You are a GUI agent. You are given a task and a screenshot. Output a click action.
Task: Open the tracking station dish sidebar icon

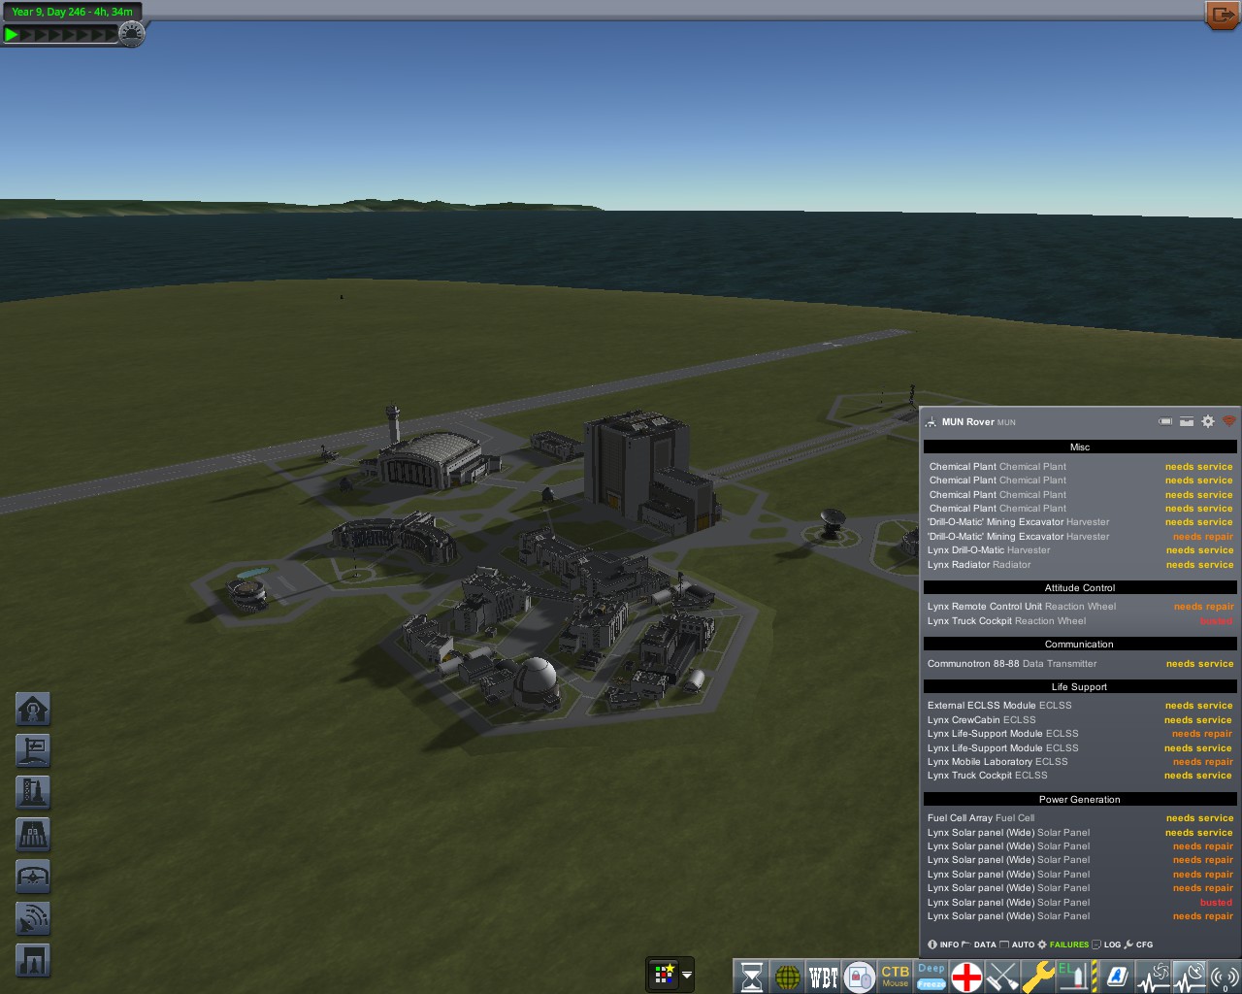[x=33, y=918]
